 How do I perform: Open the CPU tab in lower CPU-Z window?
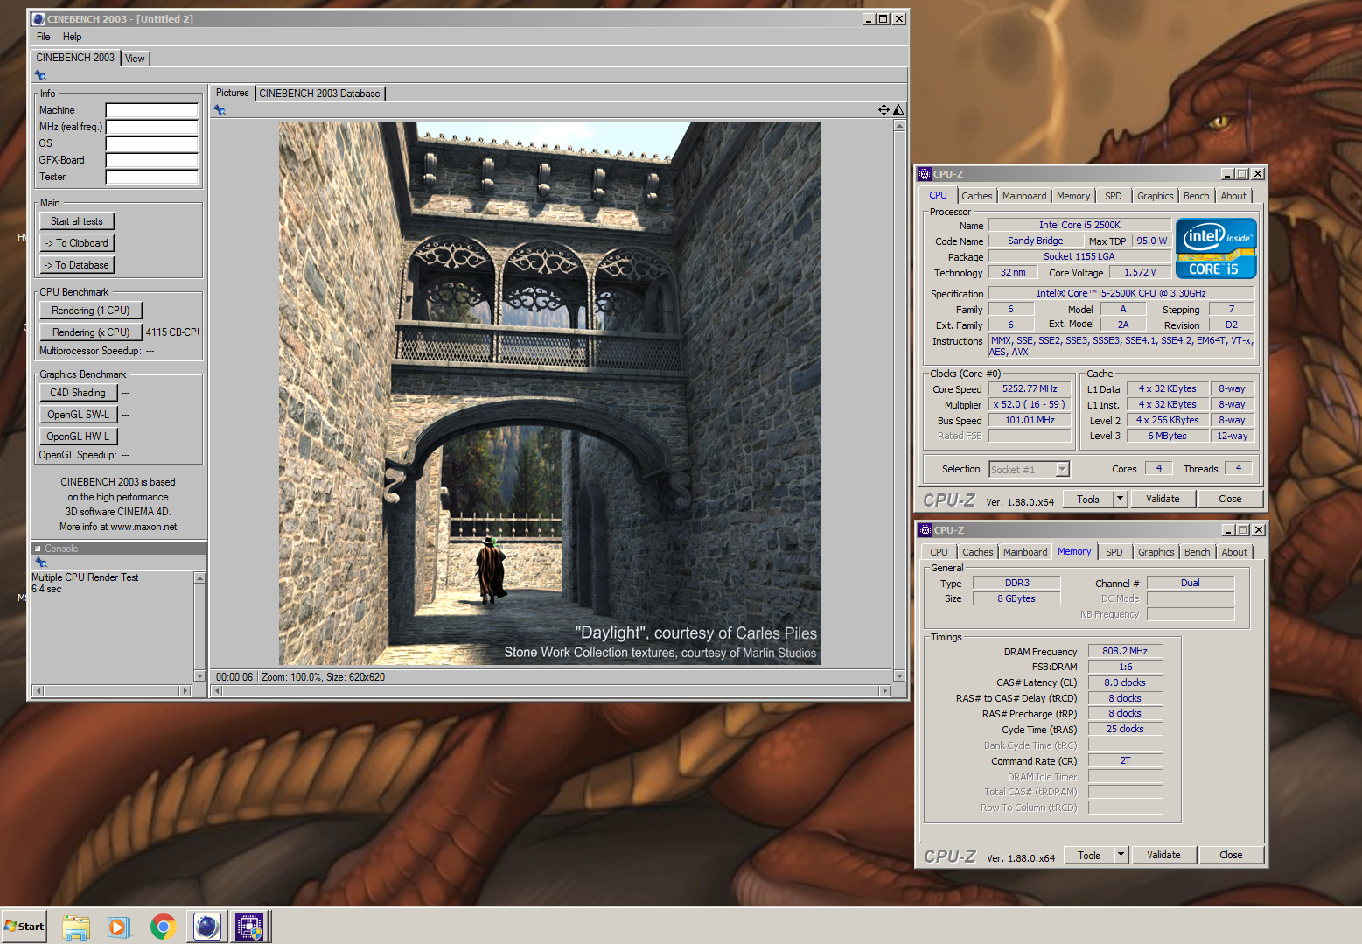[x=939, y=552]
